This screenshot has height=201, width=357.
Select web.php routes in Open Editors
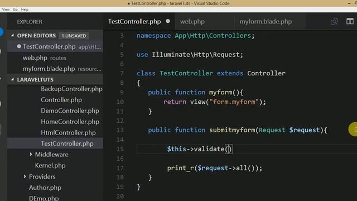[x=55, y=58]
